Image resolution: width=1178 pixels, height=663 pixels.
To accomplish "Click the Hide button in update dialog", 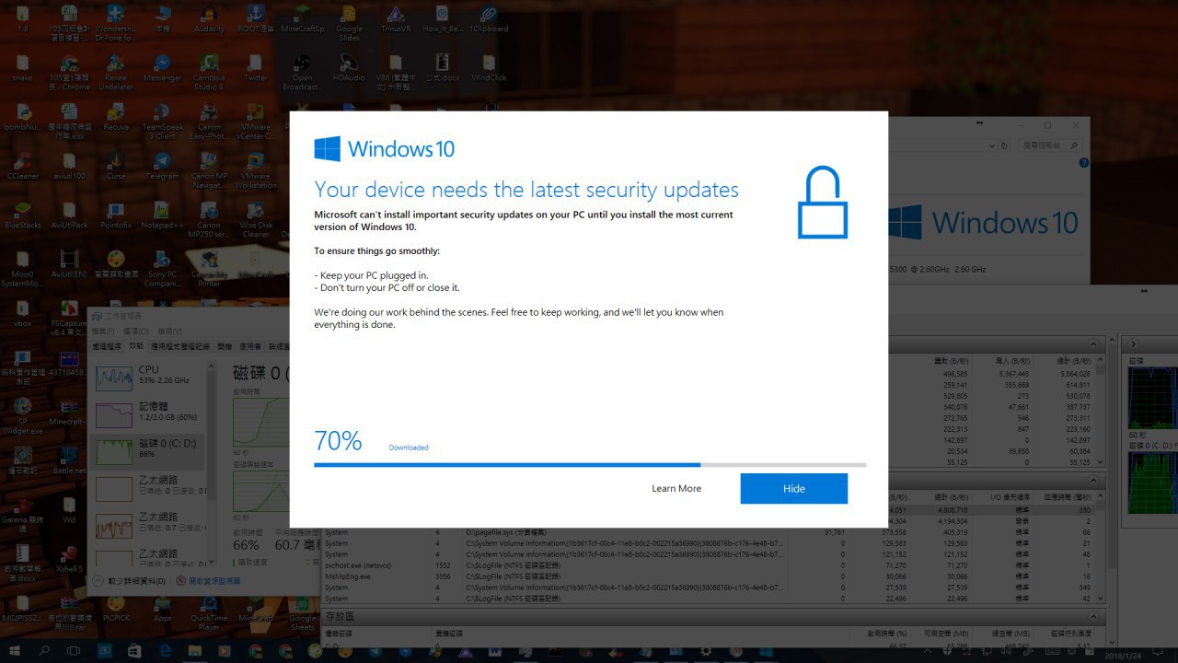I will tap(793, 489).
